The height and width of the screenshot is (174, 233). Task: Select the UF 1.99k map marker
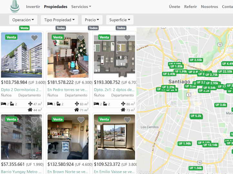[x=181, y=72]
